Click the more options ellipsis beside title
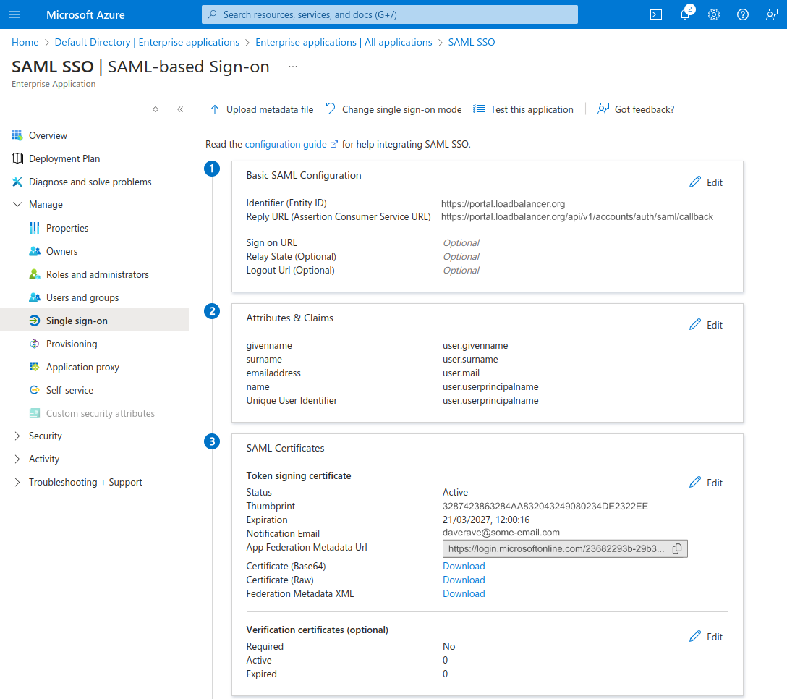Viewport: 787px width, 699px height. pos(293,67)
